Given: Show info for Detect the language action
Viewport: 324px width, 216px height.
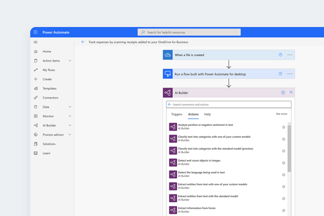Looking at the screenshot, I should point(283,174).
